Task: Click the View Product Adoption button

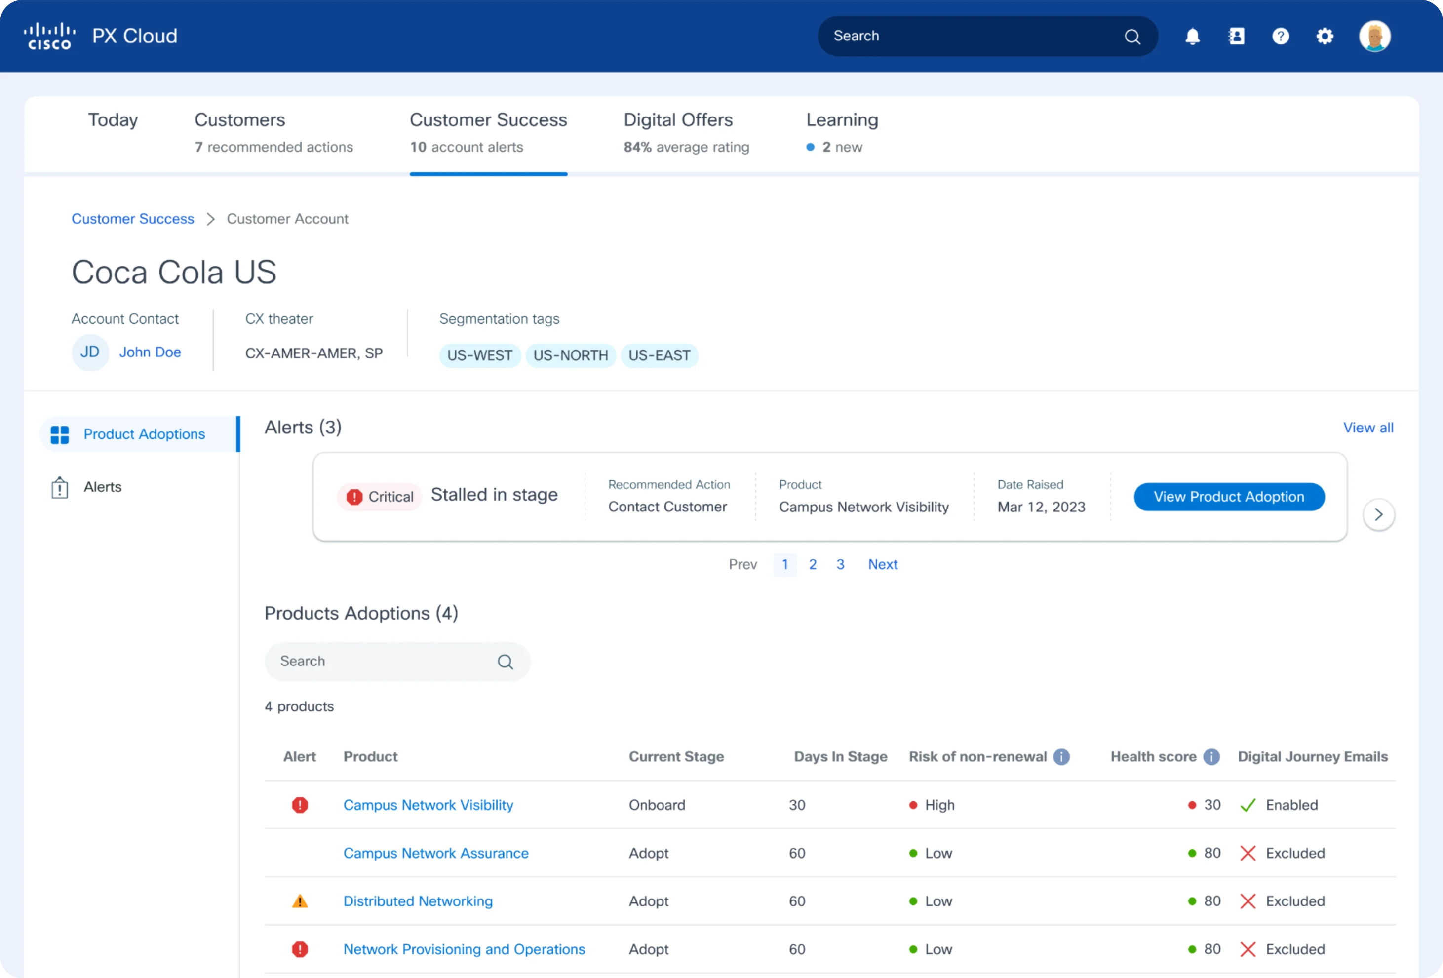Action: pos(1229,497)
